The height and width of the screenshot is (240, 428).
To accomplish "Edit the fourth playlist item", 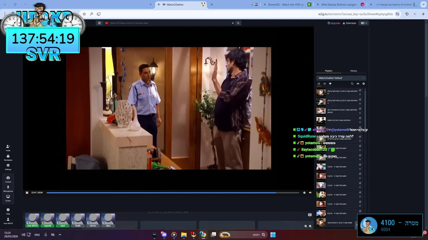I will click(x=360, y=118).
